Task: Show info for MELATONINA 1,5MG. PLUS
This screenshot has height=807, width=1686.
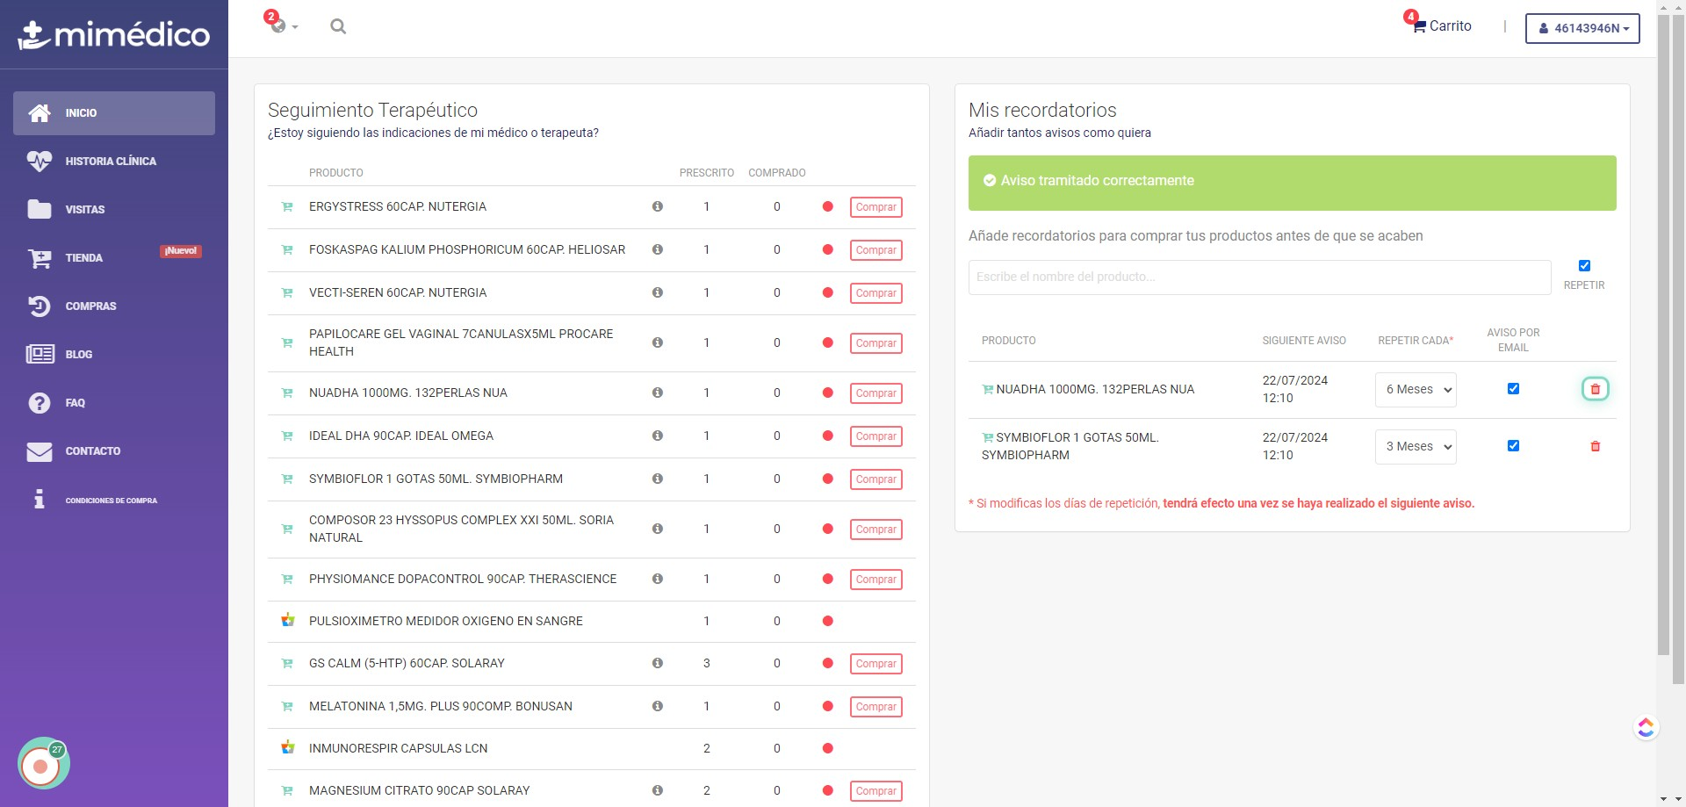Action: (x=657, y=706)
